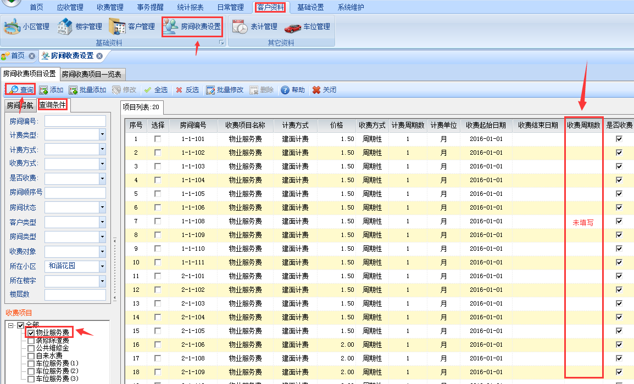Tick the select checkbox for room 2-1-101
The width and height of the screenshot is (634, 384).
pos(158,276)
